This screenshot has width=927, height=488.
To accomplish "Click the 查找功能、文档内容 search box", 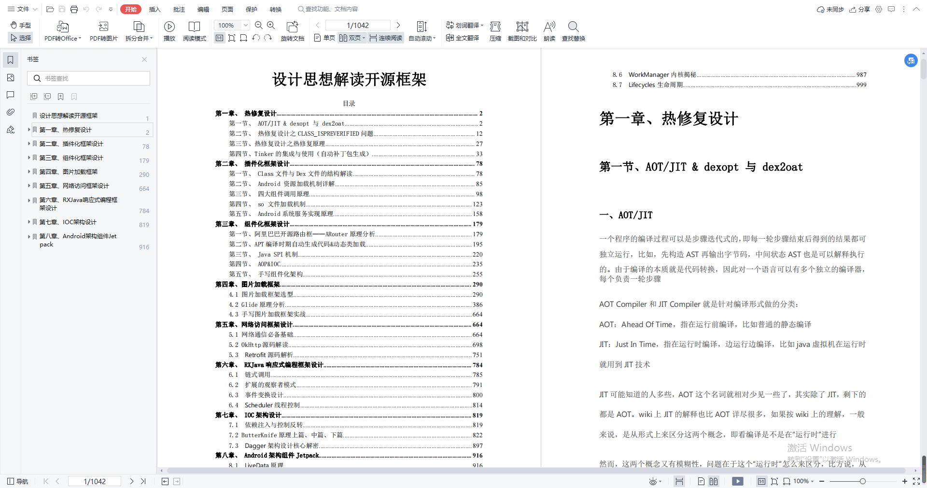I will [328, 9].
